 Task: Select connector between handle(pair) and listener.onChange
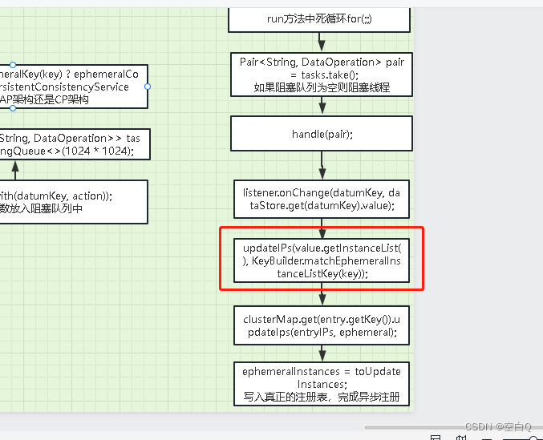tap(322, 165)
